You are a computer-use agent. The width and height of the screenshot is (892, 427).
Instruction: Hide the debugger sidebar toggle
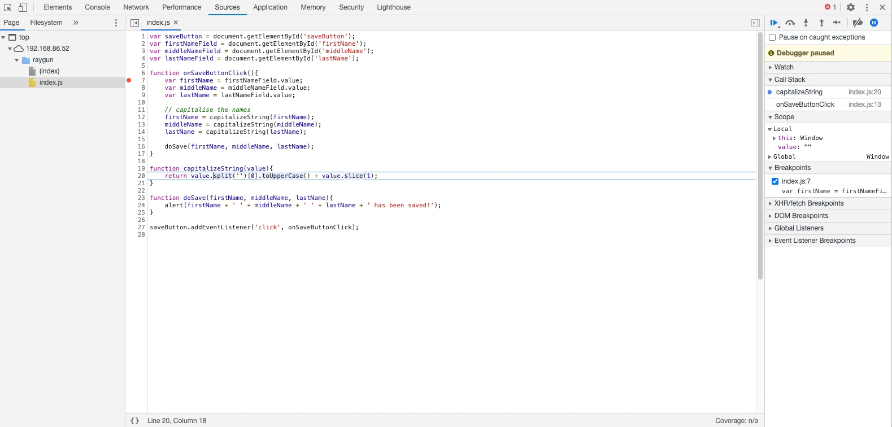[x=755, y=23]
